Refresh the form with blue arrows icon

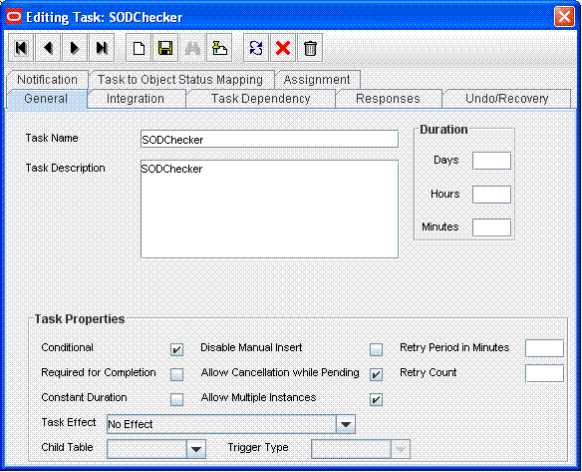pyautogui.click(x=256, y=48)
